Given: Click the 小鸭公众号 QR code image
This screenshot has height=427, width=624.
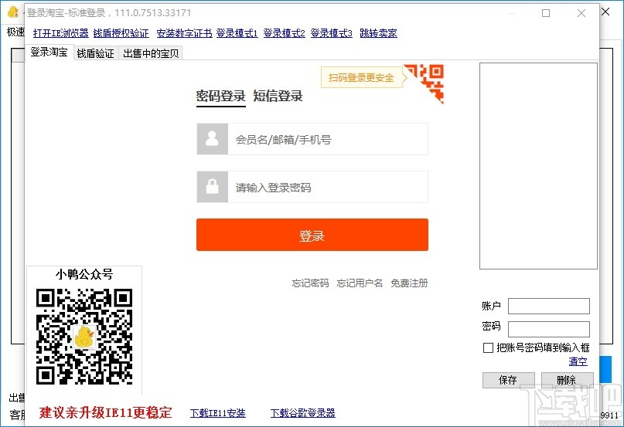Looking at the screenshot, I should (84, 337).
